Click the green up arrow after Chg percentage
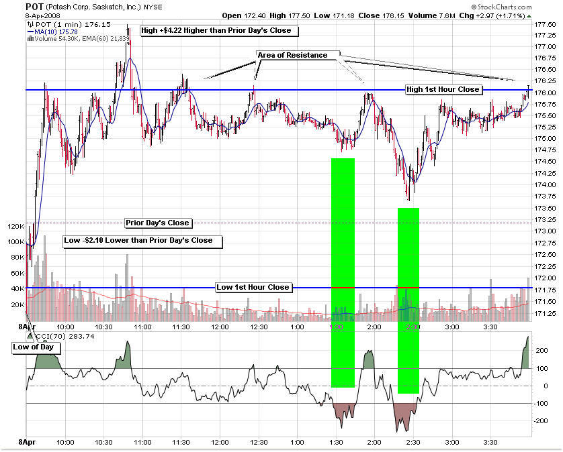The width and height of the screenshot is (563, 452). [529, 16]
